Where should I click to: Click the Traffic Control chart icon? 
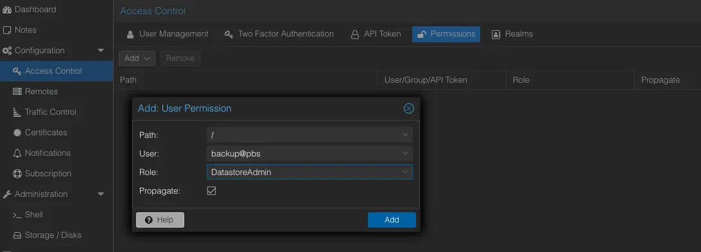(17, 112)
